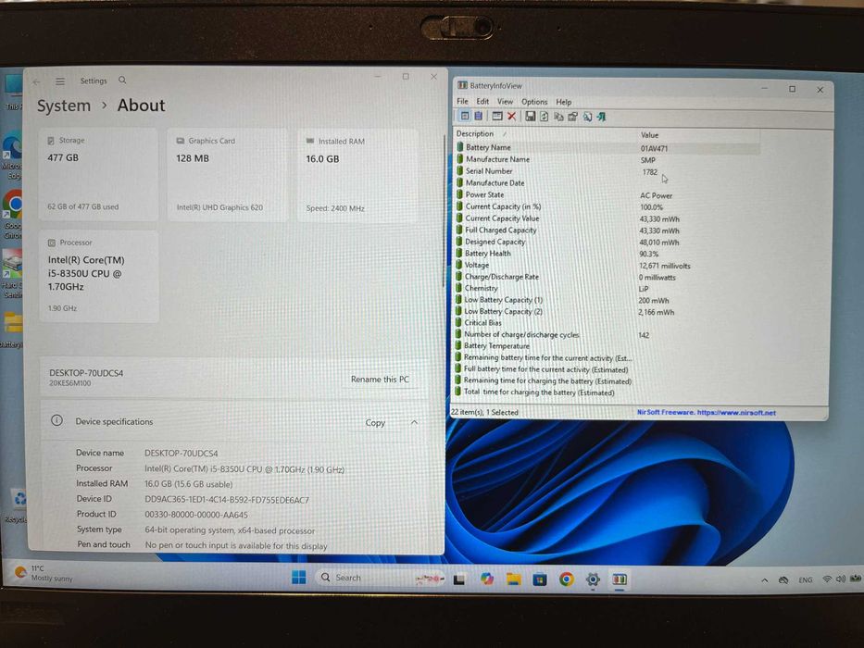Click the Windows Start button
The height and width of the screenshot is (648, 864).
coord(299,578)
